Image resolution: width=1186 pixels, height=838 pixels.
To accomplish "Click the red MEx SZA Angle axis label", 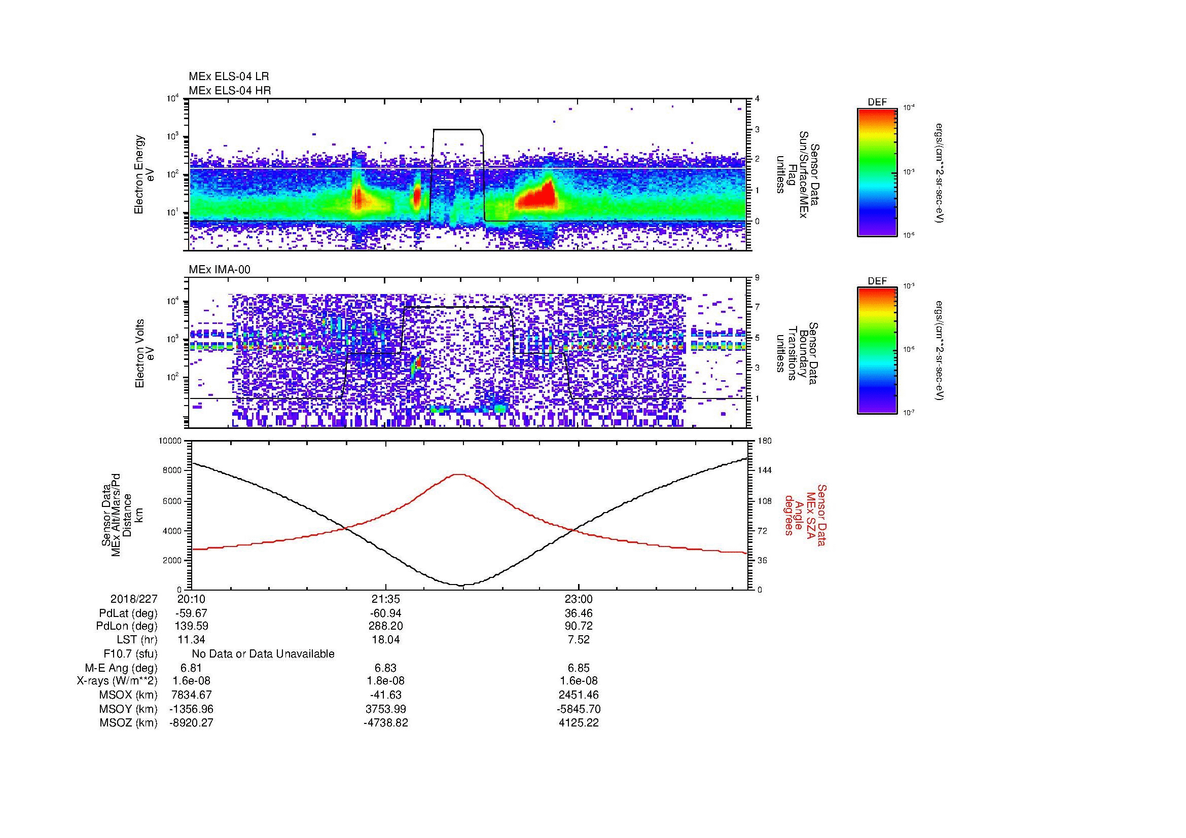I will coord(805,515).
